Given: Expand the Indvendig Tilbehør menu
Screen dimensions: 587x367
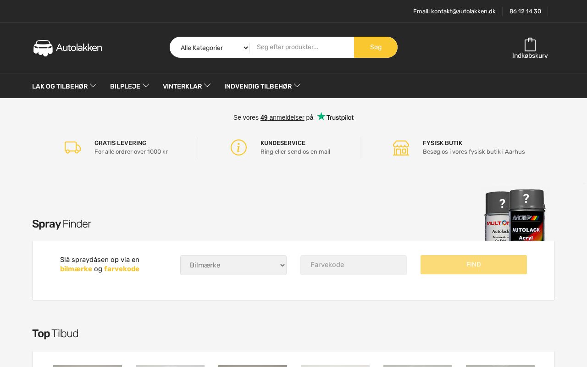Looking at the screenshot, I should tap(262, 86).
